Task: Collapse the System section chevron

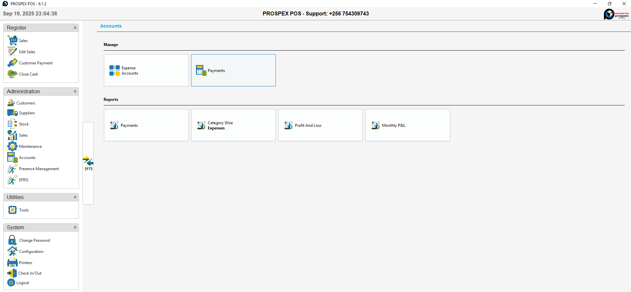Action: [x=75, y=228]
